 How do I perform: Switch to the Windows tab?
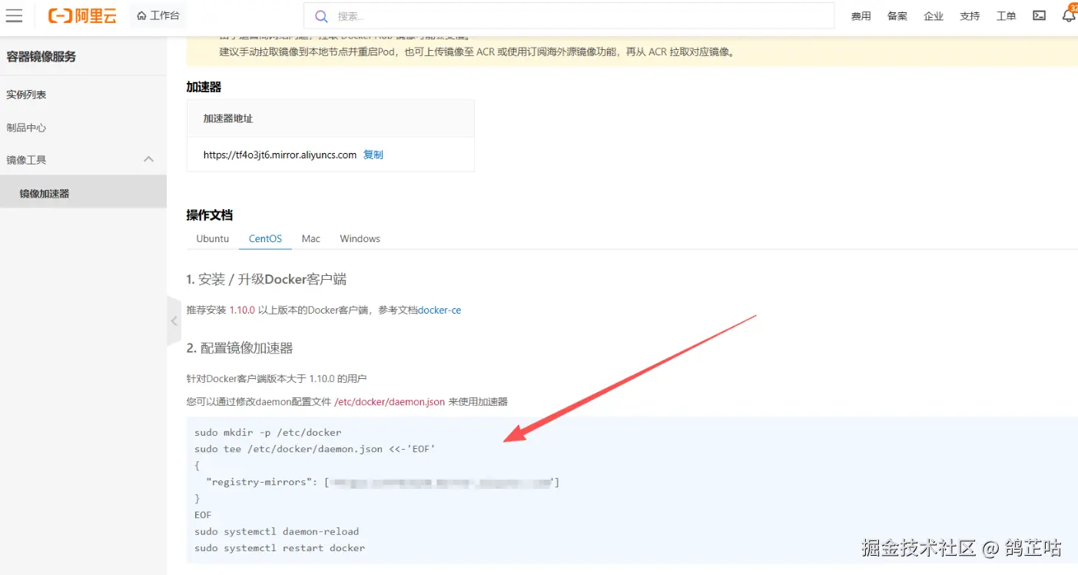coord(360,238)
